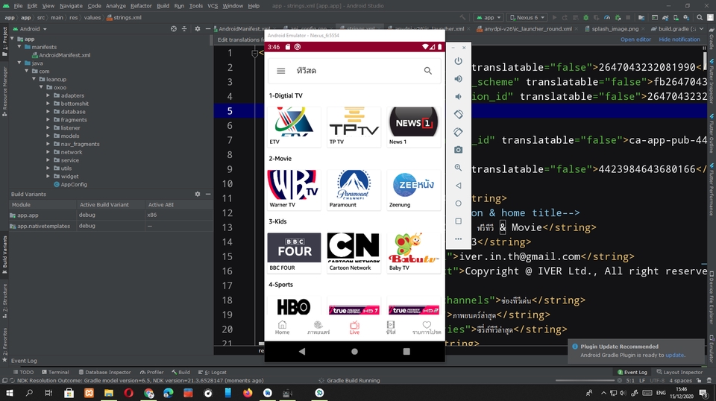
Task: Tap favorites heart tab in bottom navigation
Action: (x=427, y=327)
